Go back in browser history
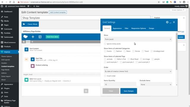Image resolution: width=190 pixels, height=107 pixels. tap(2, 2)
